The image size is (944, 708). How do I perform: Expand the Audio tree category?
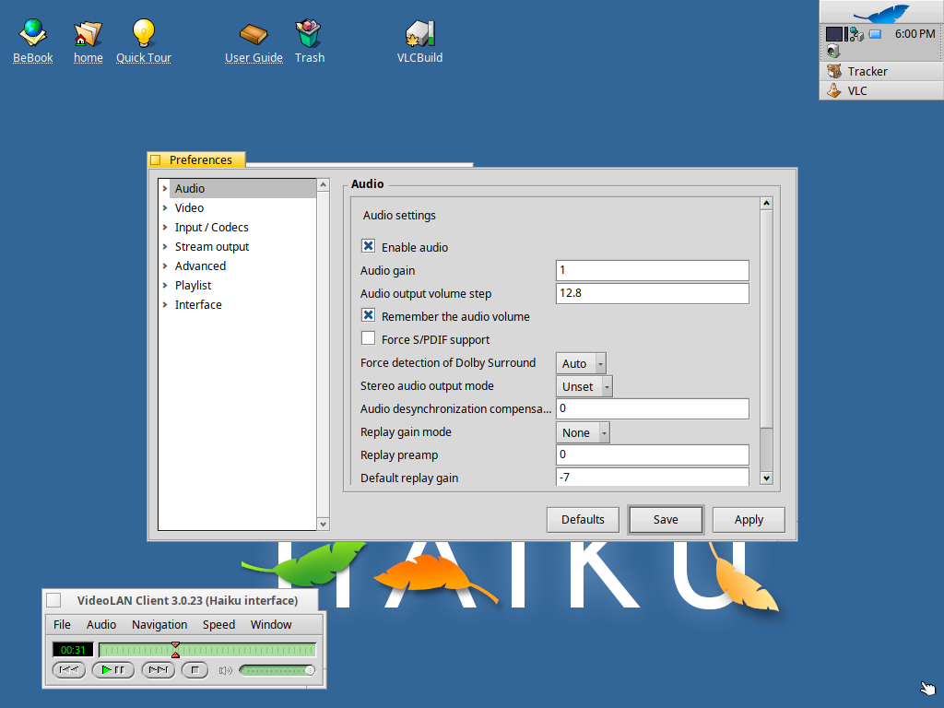[x=165, y=188]
